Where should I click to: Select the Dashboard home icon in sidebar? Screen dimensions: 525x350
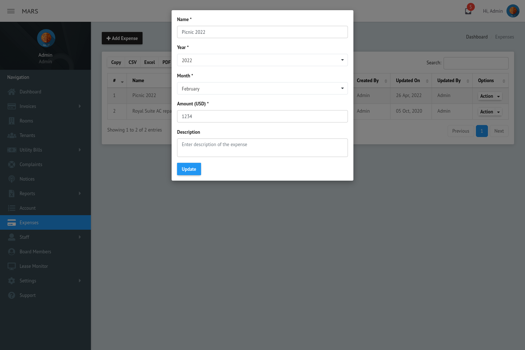point(12,92)
